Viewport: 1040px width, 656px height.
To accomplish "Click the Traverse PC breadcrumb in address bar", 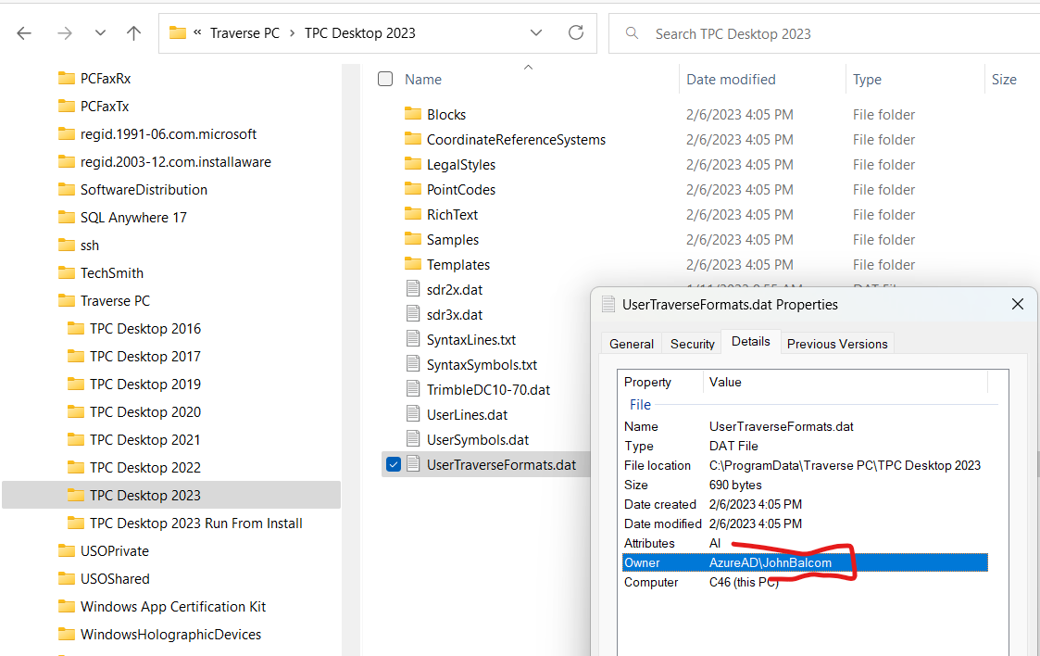I will tap(244, 33).
